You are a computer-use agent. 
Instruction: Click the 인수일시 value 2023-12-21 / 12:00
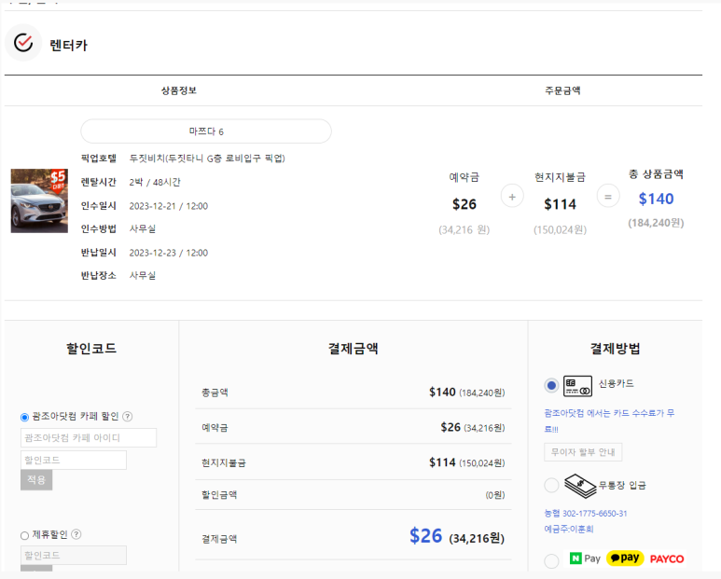click(168, 206)
